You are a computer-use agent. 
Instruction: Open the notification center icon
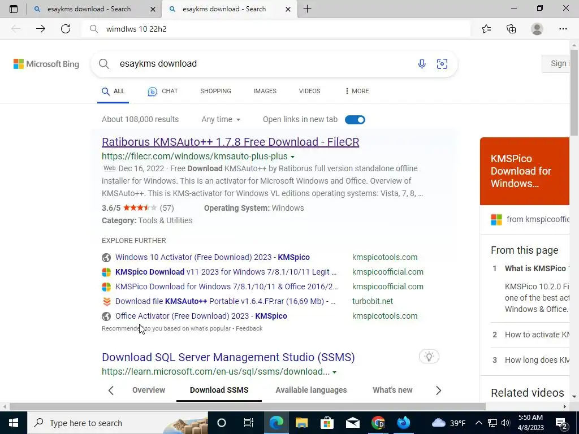561,423
